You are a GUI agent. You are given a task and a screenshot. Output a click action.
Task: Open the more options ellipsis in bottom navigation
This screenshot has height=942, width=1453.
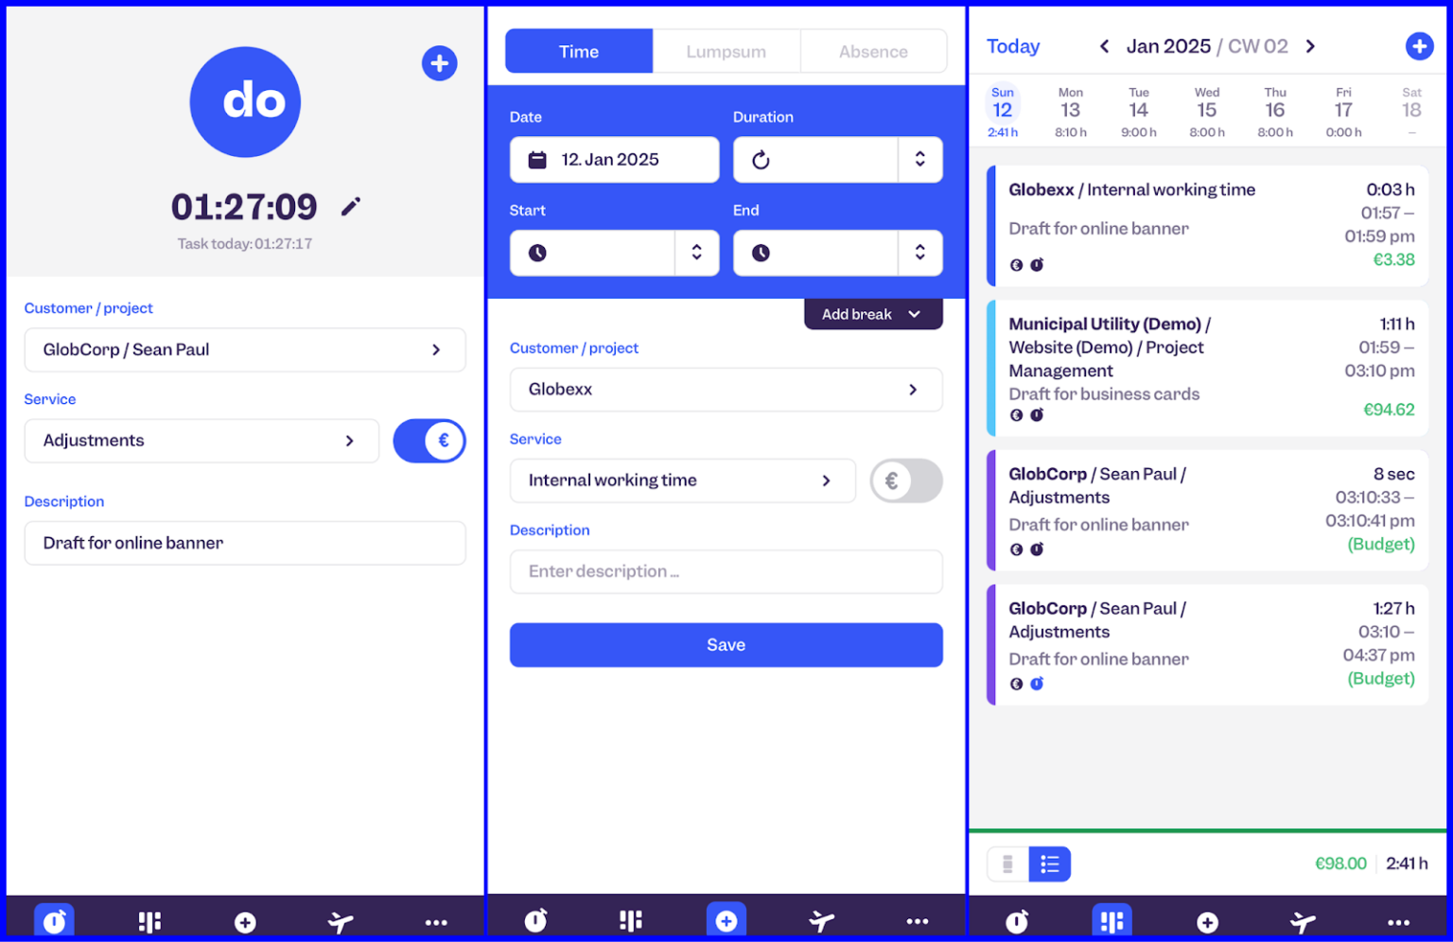click(436, 921)
